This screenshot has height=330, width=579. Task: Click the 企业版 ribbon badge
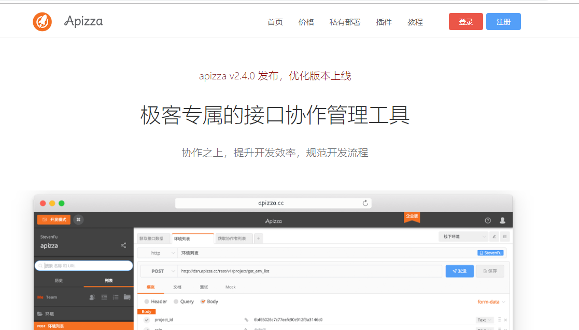tap(412, 217)
